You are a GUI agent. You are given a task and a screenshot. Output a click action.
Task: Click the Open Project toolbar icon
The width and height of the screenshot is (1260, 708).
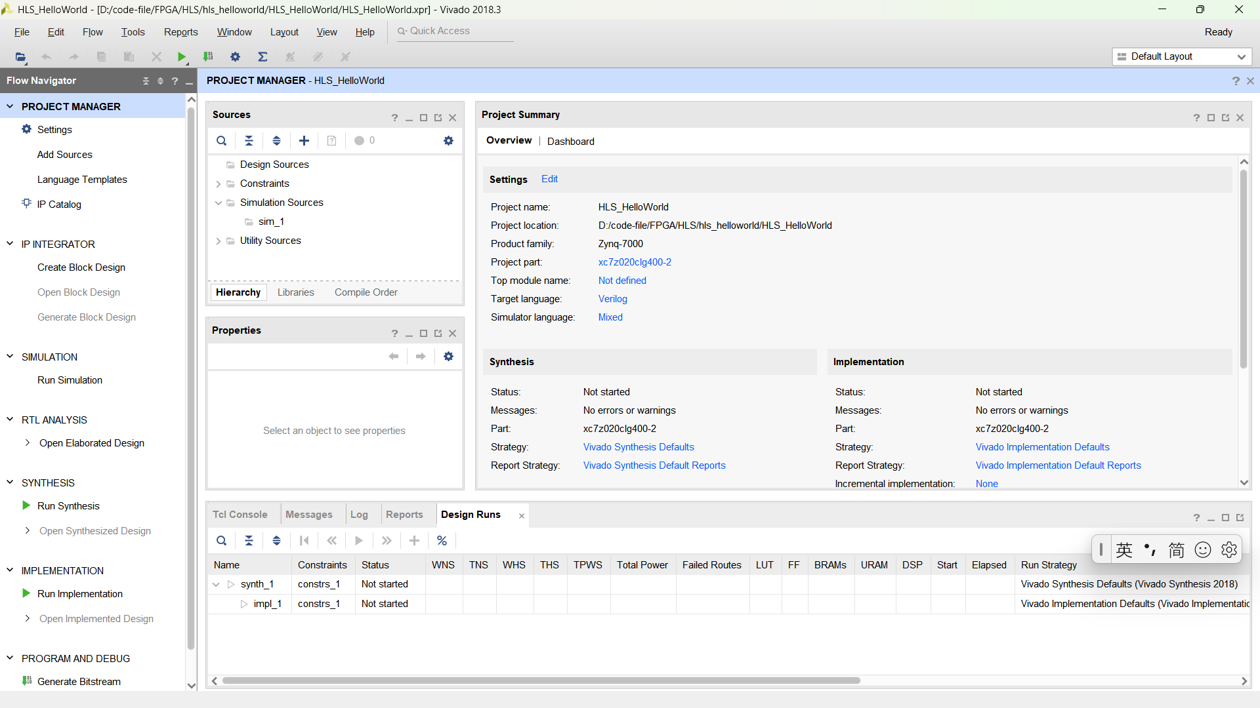click(x=20, y=57)
